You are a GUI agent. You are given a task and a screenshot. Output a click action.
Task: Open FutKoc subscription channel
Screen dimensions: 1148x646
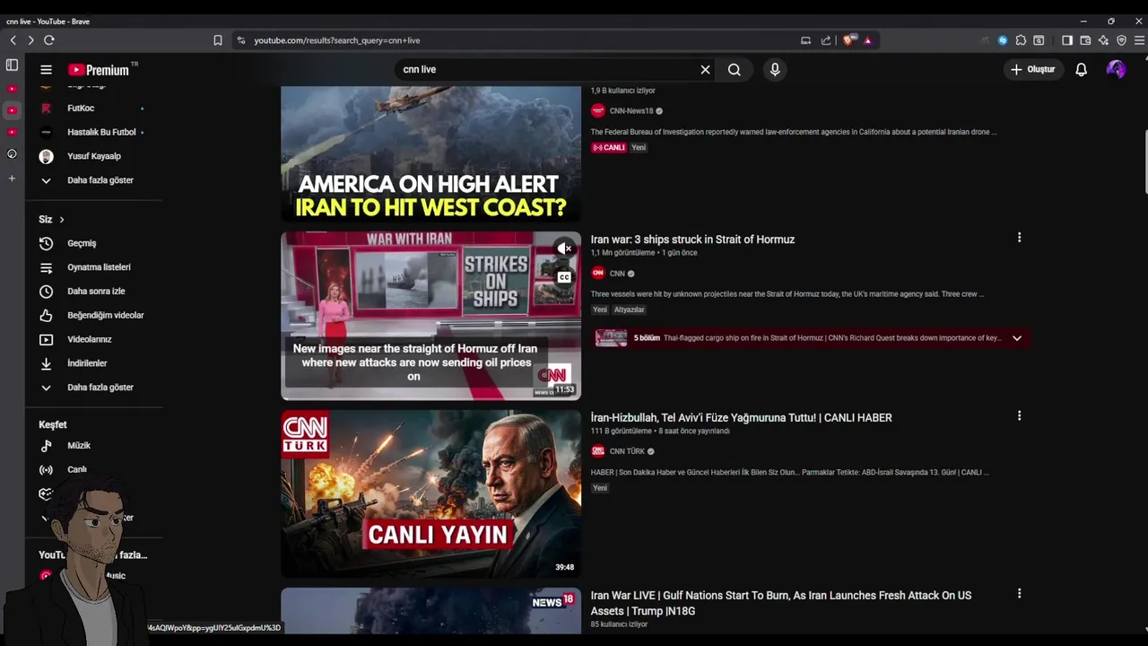(93, 108)
